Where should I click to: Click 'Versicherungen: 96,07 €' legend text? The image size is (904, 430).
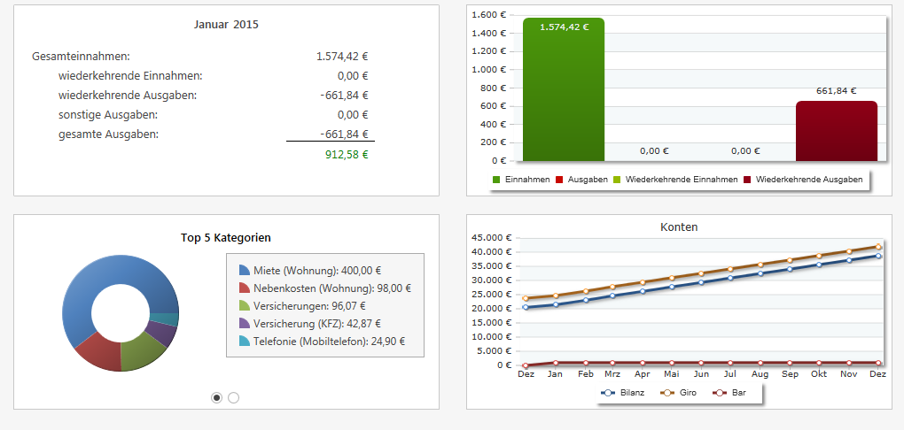click(x=309, y=305)
